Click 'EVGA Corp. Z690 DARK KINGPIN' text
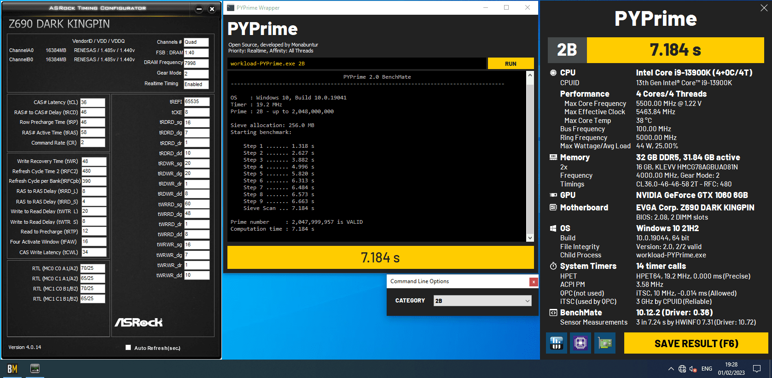 click(695, 208)
